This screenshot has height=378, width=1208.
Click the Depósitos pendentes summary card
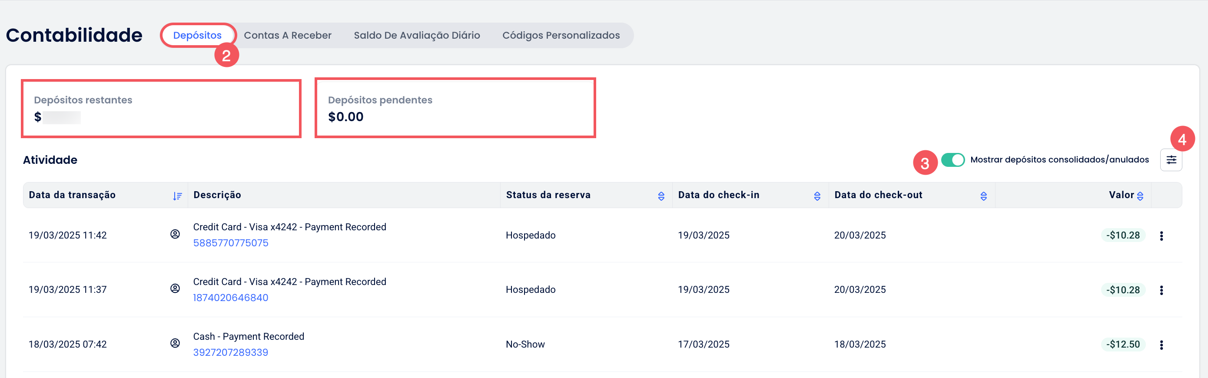click(x=455, y=108)
